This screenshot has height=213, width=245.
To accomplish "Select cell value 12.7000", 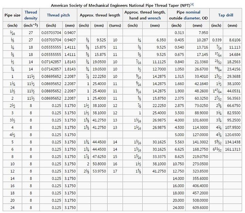I will 159,69.
